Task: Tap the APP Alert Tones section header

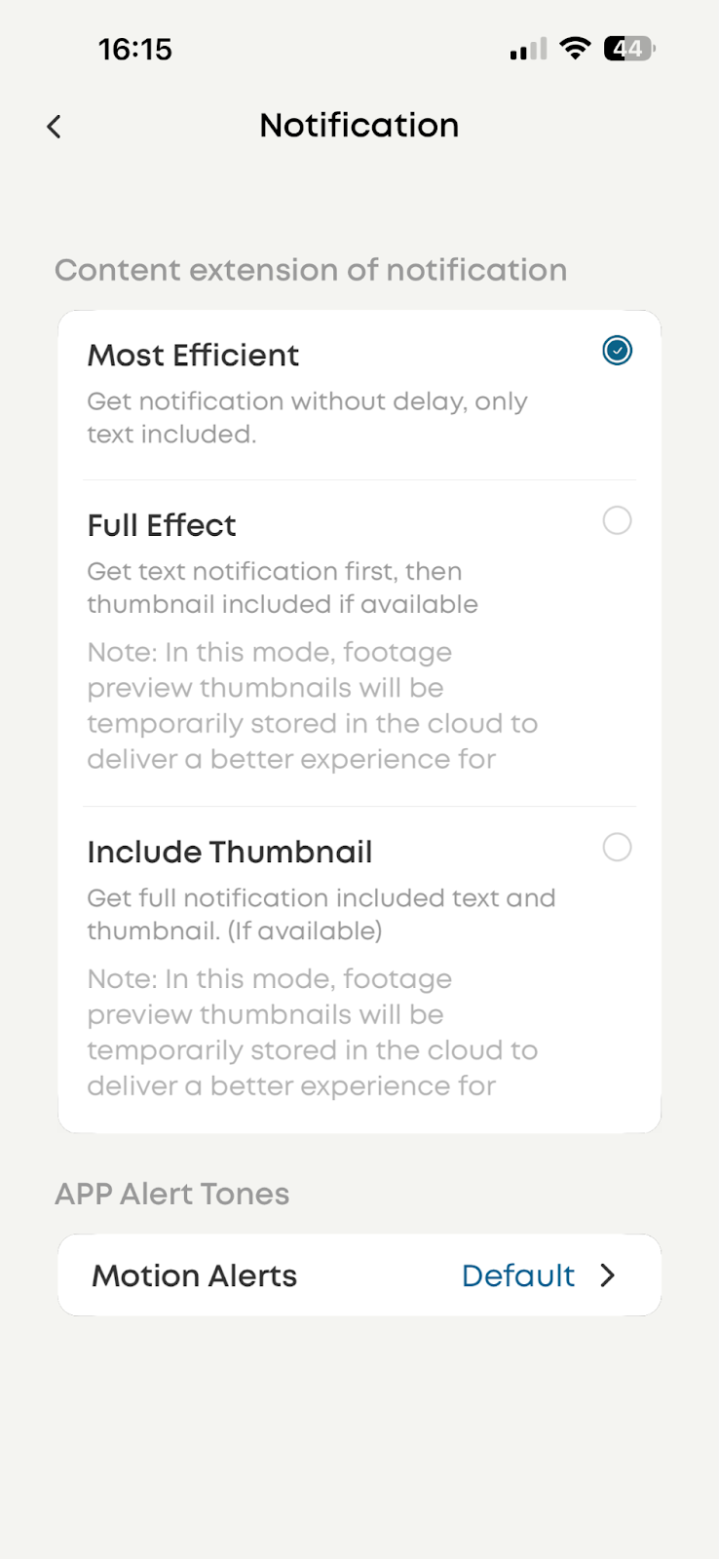Action: click(x=172, y=1194)
